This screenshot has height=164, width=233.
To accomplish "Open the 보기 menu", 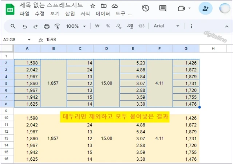I will 55,14.
